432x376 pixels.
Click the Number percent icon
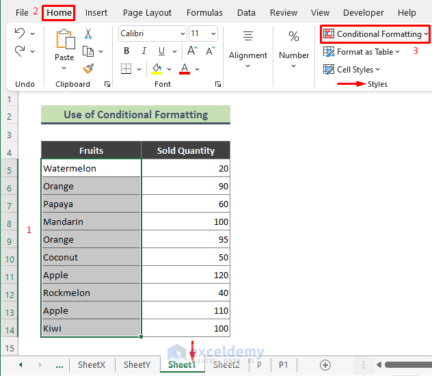point(294,36)
